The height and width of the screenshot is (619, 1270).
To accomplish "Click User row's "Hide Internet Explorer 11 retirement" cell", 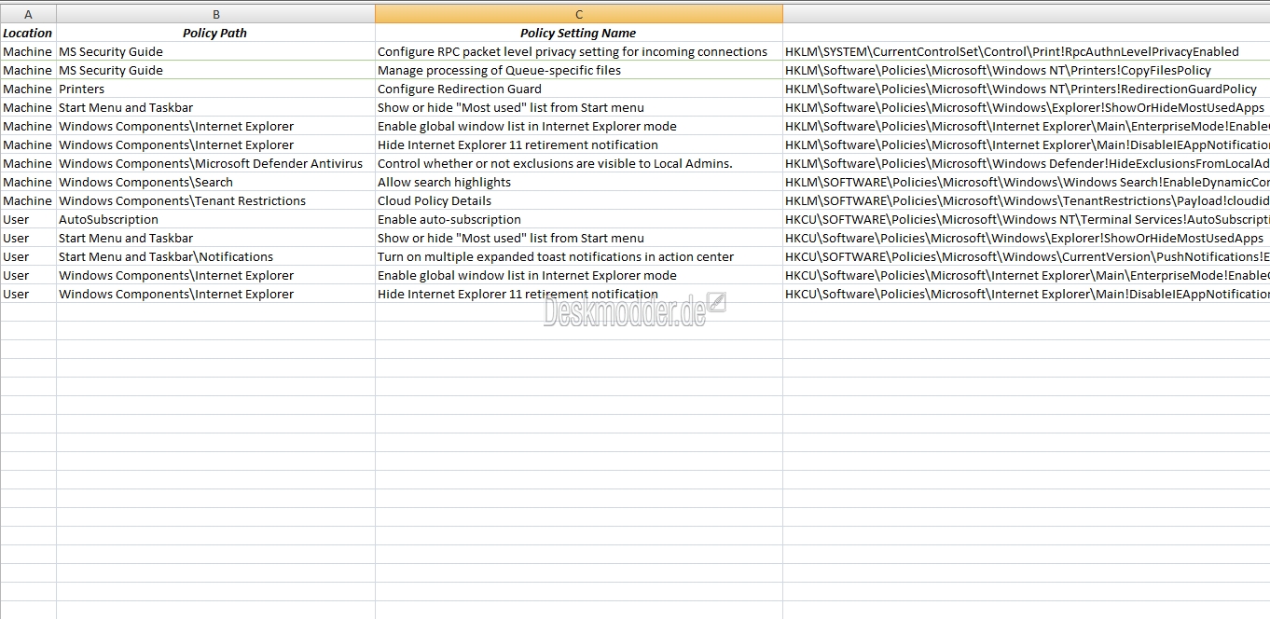I will (579, 294).
